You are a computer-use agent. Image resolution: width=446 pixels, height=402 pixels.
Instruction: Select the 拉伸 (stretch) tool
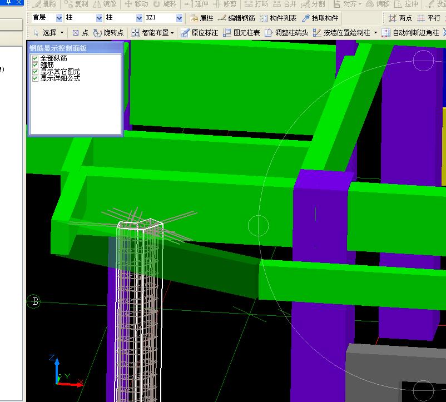[406, 4]
